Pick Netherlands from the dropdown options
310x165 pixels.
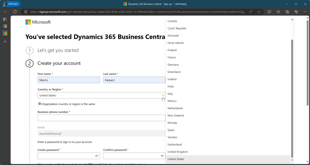(175, 108)
